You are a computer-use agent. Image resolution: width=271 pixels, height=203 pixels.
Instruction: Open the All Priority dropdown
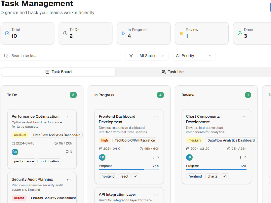194,56
